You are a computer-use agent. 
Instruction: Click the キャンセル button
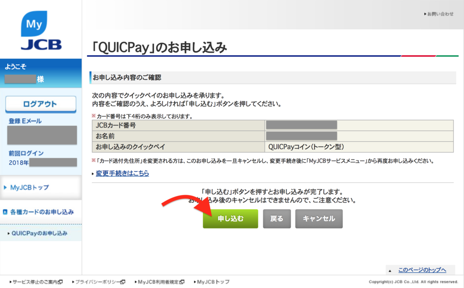[319, 219]
